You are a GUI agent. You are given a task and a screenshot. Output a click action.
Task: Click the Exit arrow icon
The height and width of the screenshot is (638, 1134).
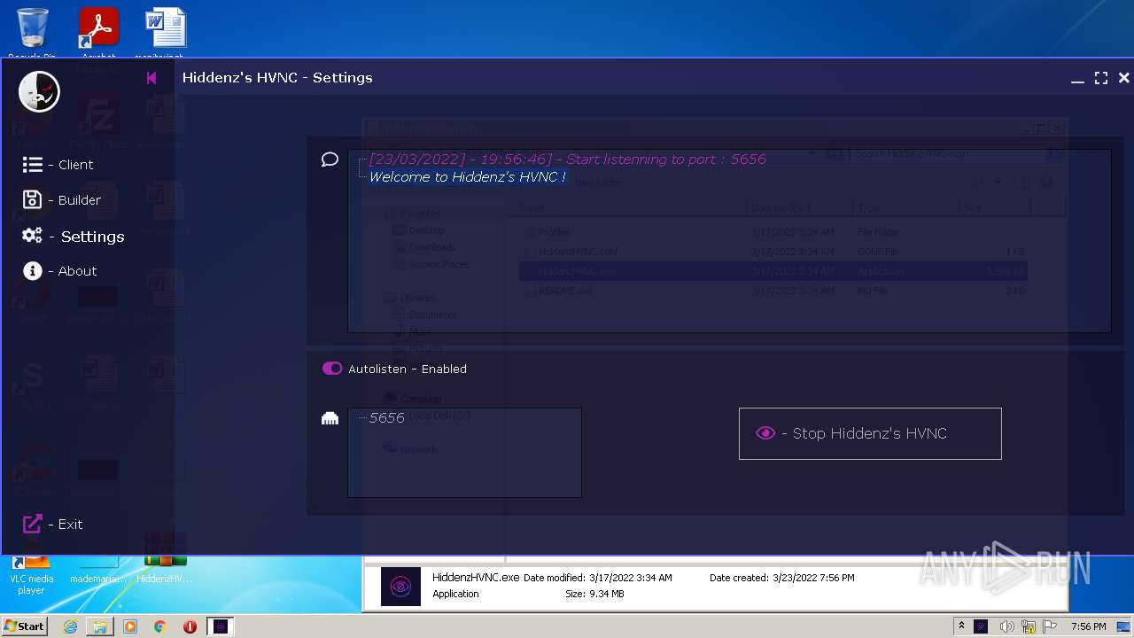[32, 525]
